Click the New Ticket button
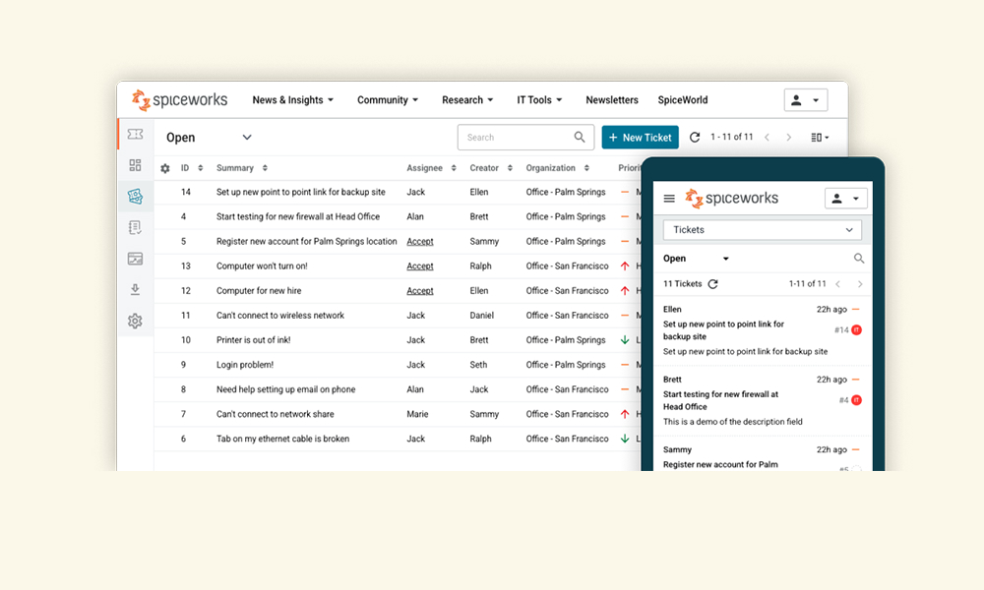 pyautogui.click(x=641, y=138)
